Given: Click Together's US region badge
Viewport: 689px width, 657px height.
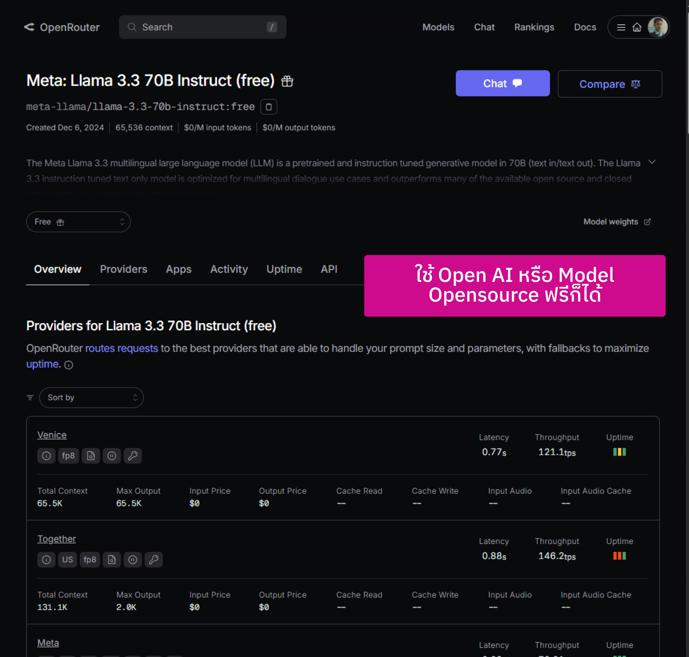Looking at the screenshot, I should click(67, 560).
